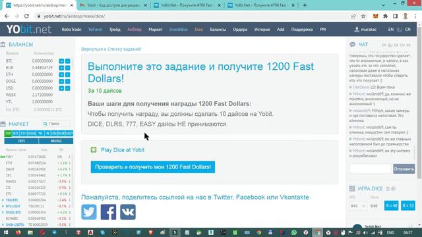This screenshot has height=237, width=422.
Task: Click the minus button in ETH balance row
Action: coord(67,74)
